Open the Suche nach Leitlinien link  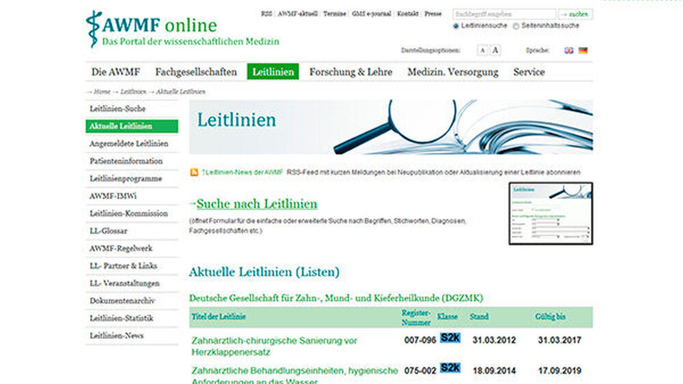point(253,204)
